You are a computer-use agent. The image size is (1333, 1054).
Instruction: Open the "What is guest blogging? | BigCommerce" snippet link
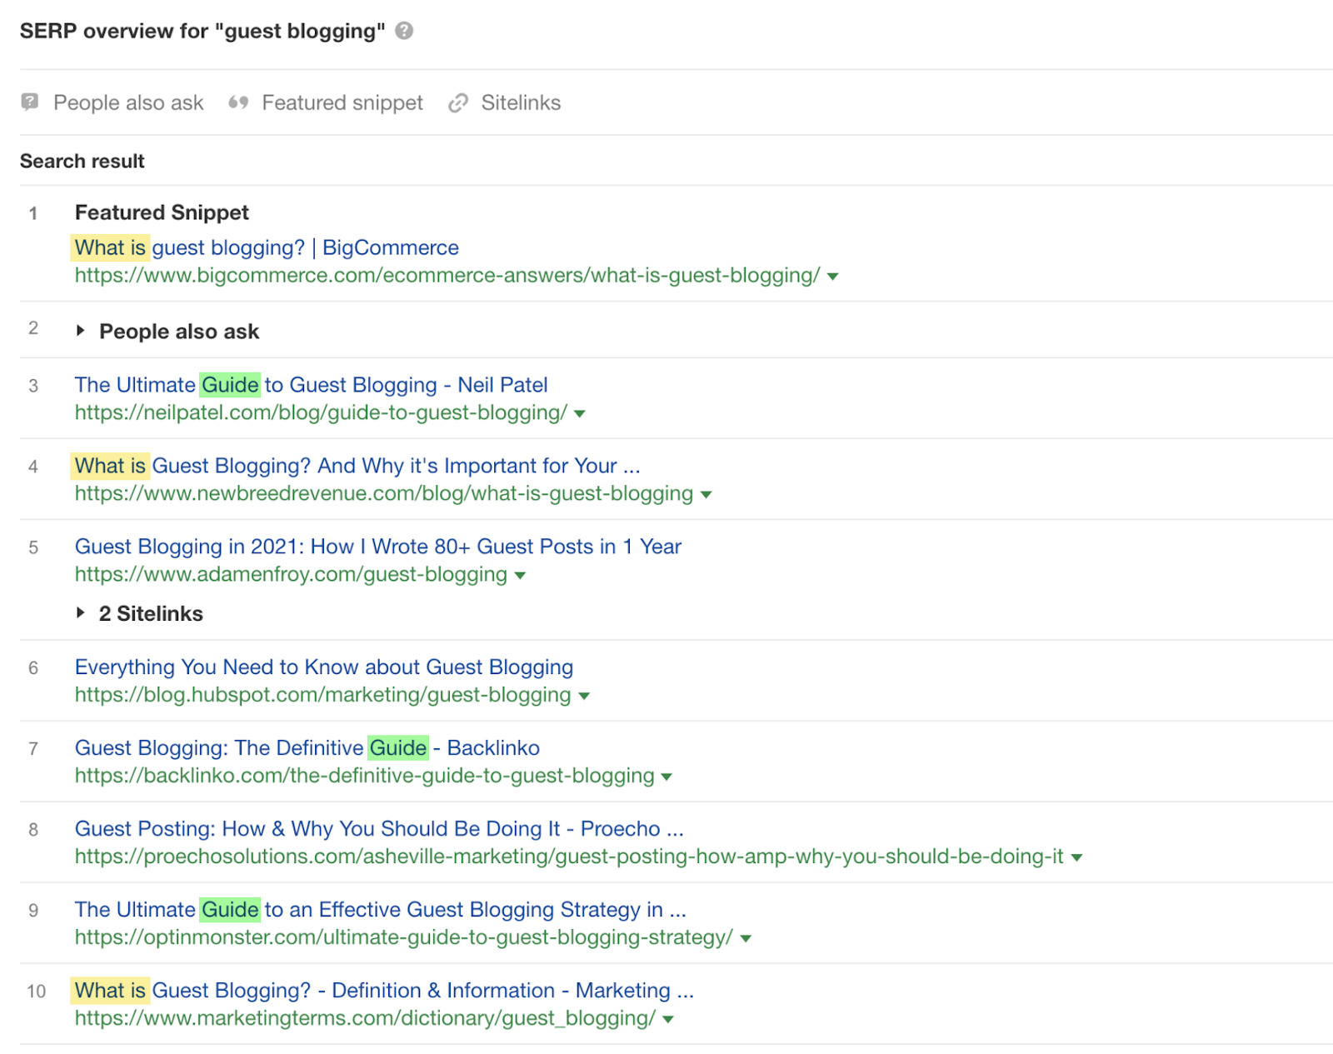[x=266, y=247]
